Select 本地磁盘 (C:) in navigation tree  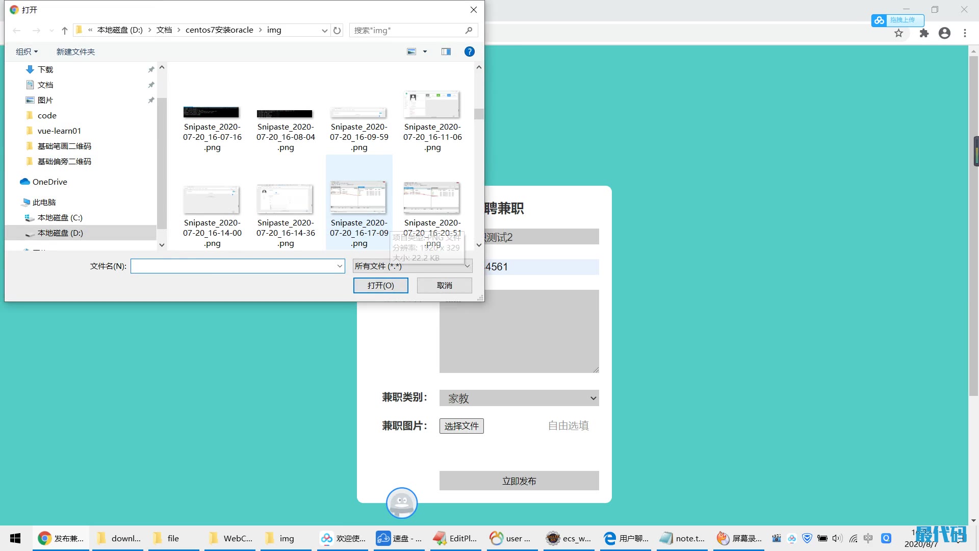coord(60,217)
